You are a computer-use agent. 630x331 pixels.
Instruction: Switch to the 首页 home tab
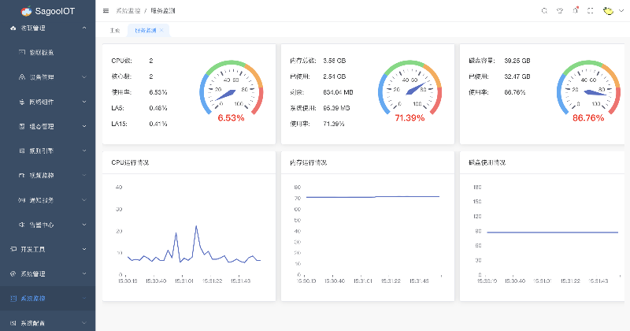[x=115, y=30]
